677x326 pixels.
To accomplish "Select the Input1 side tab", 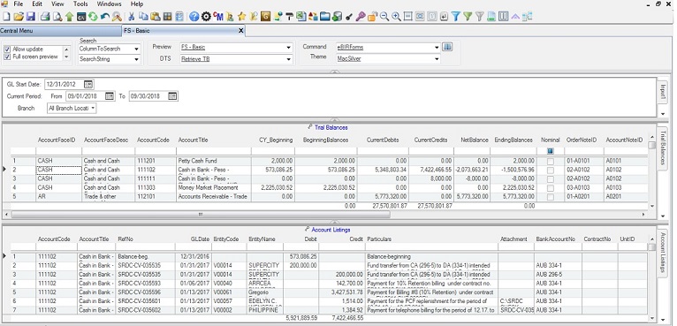I will tap(663, 92).
